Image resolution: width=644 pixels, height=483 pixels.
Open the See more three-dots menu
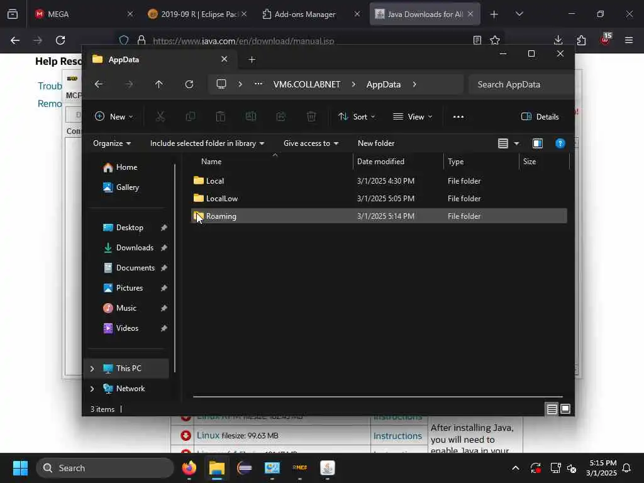[458, 116]
